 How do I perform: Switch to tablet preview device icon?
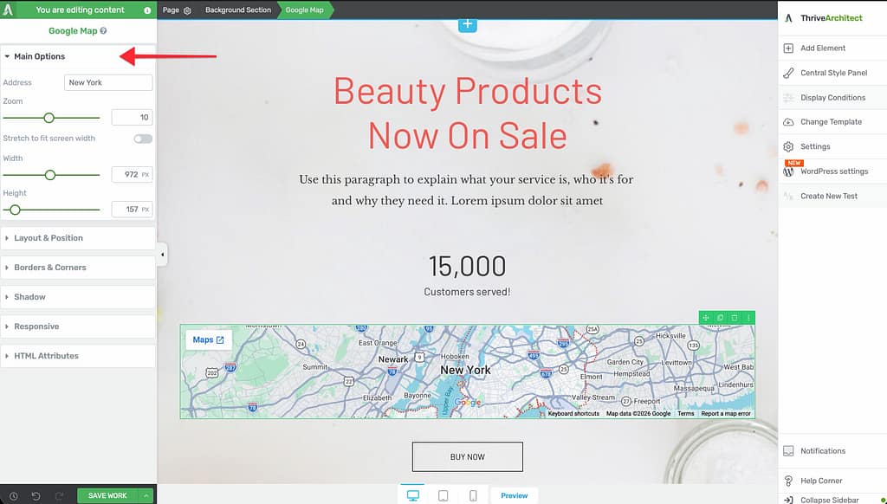click(x=443, y=495)
